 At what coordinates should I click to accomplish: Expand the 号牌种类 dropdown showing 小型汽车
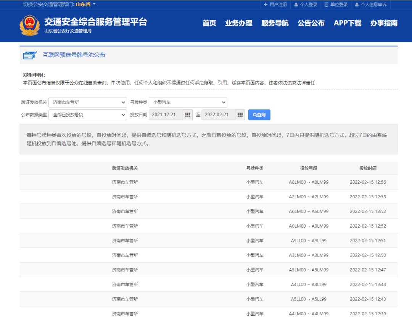(x=188, y=102)
